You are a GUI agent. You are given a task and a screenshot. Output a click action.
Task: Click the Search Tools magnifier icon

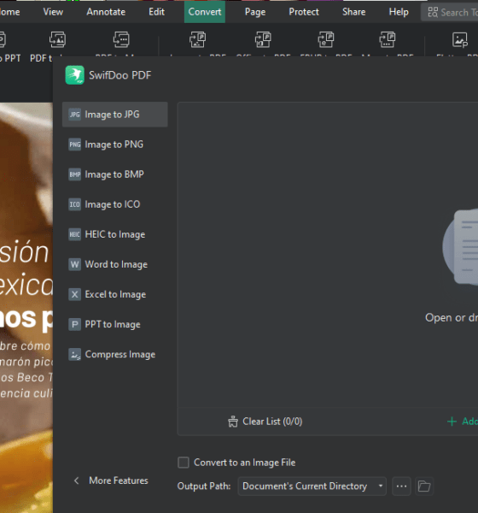(433, 12)
